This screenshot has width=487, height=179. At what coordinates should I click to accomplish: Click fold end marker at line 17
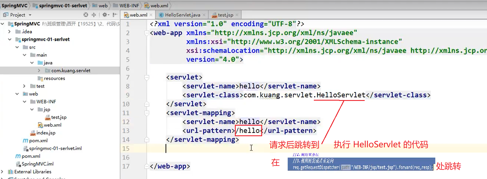[147, 166]
